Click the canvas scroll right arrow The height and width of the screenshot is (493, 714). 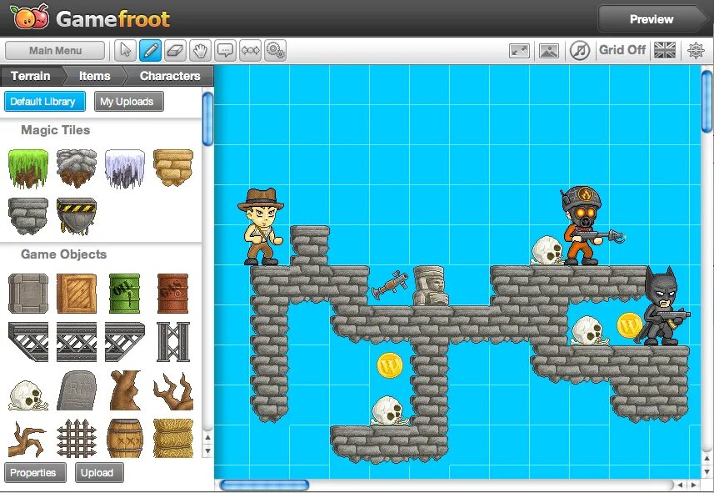point(694,485)
